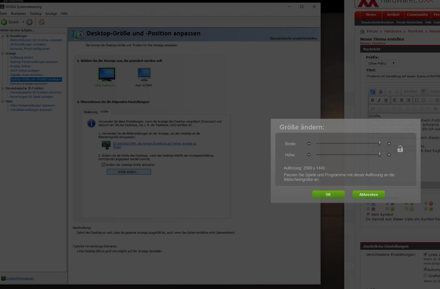Click the editor mode switch icon (A/A)
Image resolution: width=440 pixels, height=289 pixels.
[x=373, y=92]
